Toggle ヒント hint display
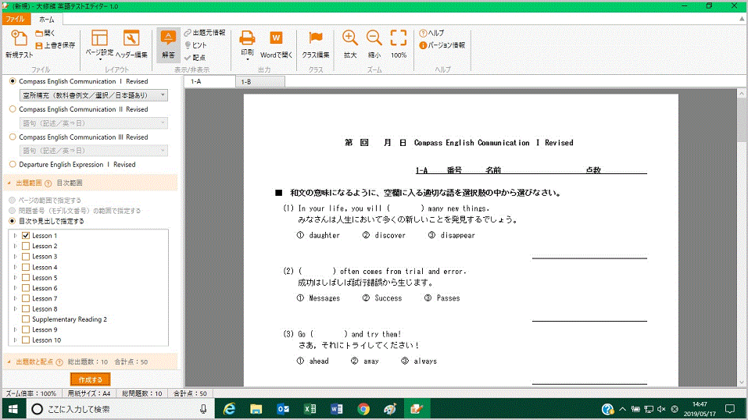The width and height of the screenshot is (748, 420). point(195,44)
